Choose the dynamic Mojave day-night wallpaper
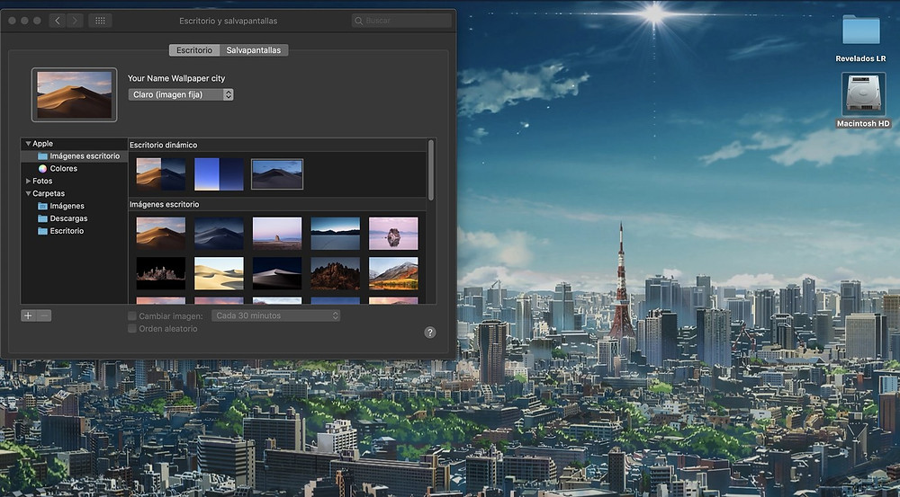Viewport: 900px width, 497px height. tap(161, 174)
